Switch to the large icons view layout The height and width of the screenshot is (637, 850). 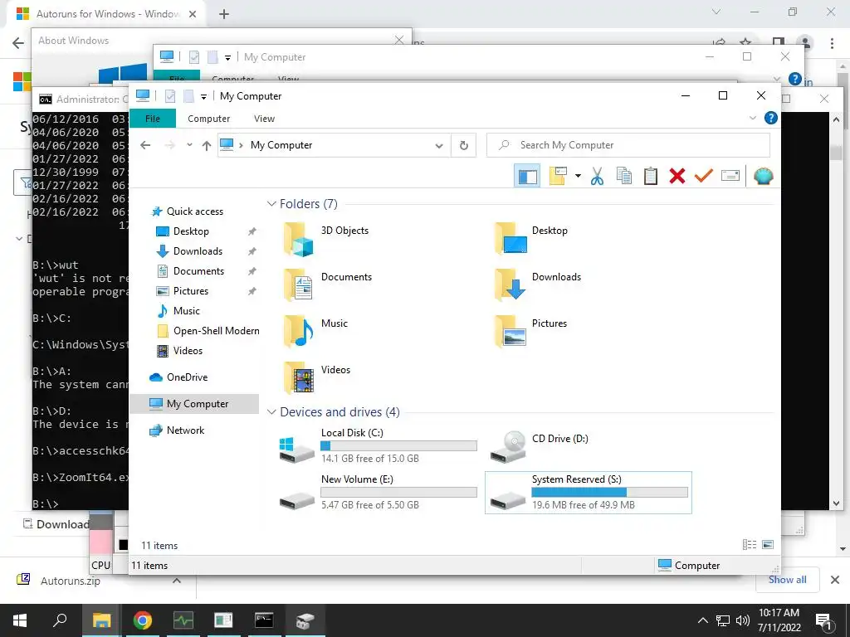[x=768, y=545]
